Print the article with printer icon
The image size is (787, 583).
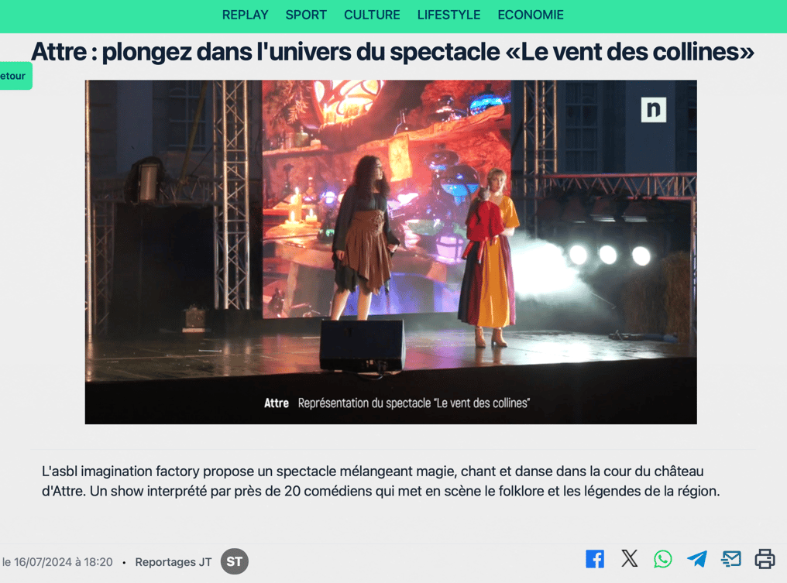click(x=765, y=559)
